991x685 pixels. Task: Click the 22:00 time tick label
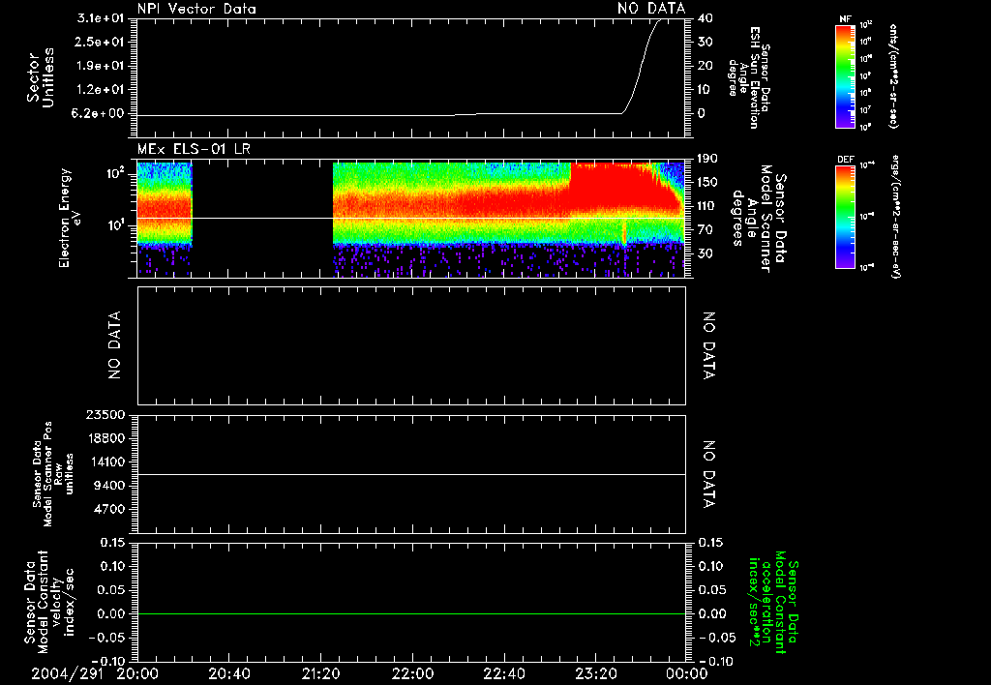click(x=412, y=673)
